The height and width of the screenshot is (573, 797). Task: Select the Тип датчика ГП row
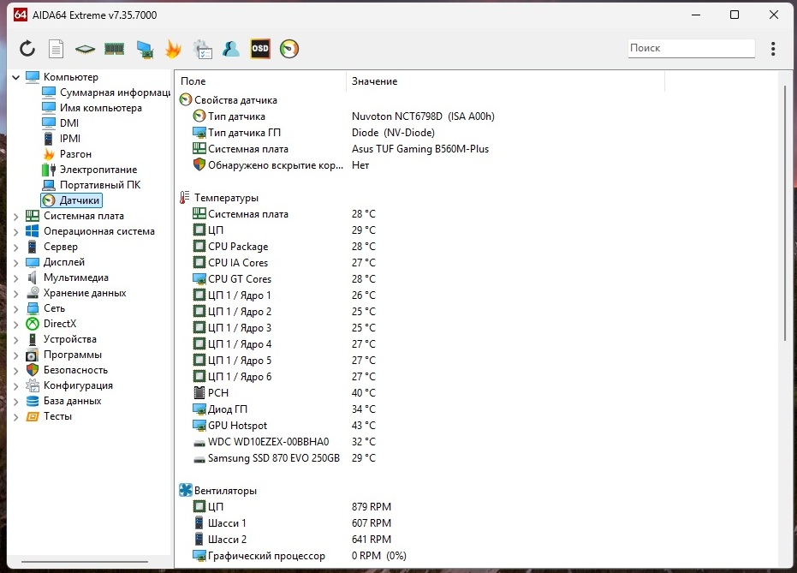[x=313, y=133]
